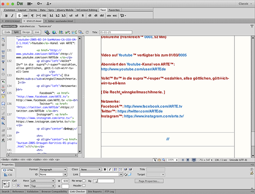255x194 pixels.
Task: Enable the Header checkbox
Action: (84, 185)
